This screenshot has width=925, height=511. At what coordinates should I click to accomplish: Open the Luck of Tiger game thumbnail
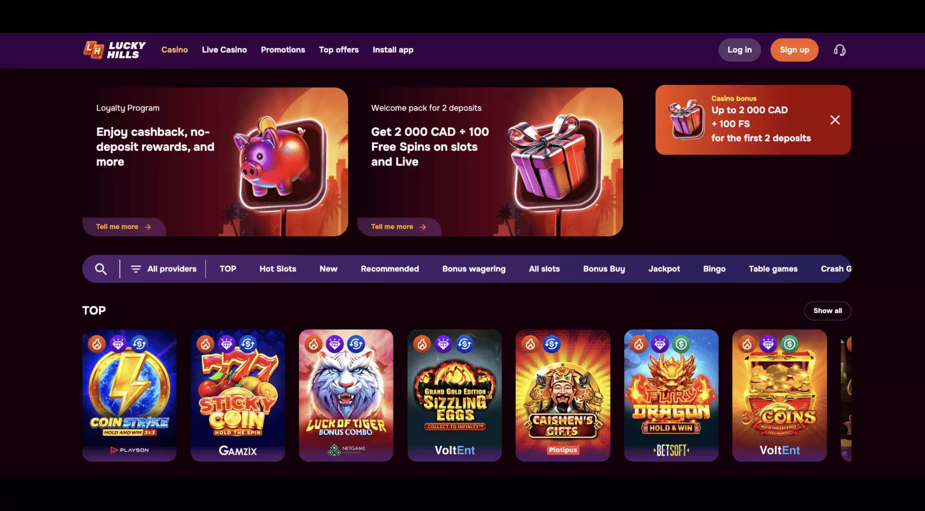(x=346, y=395)
